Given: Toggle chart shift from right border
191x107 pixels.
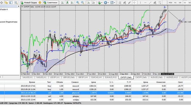Looking at the screenshot, I should [93, 3].
